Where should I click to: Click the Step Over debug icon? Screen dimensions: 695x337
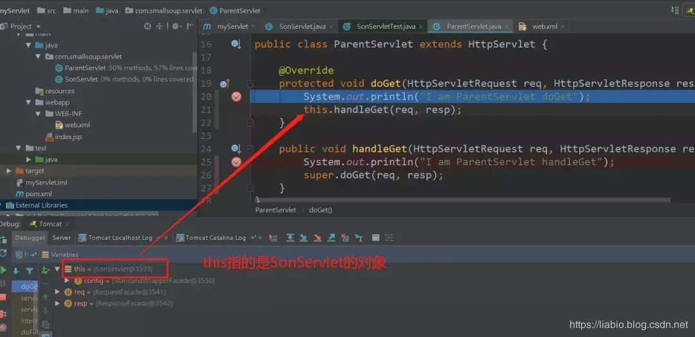tap(290, 238)
